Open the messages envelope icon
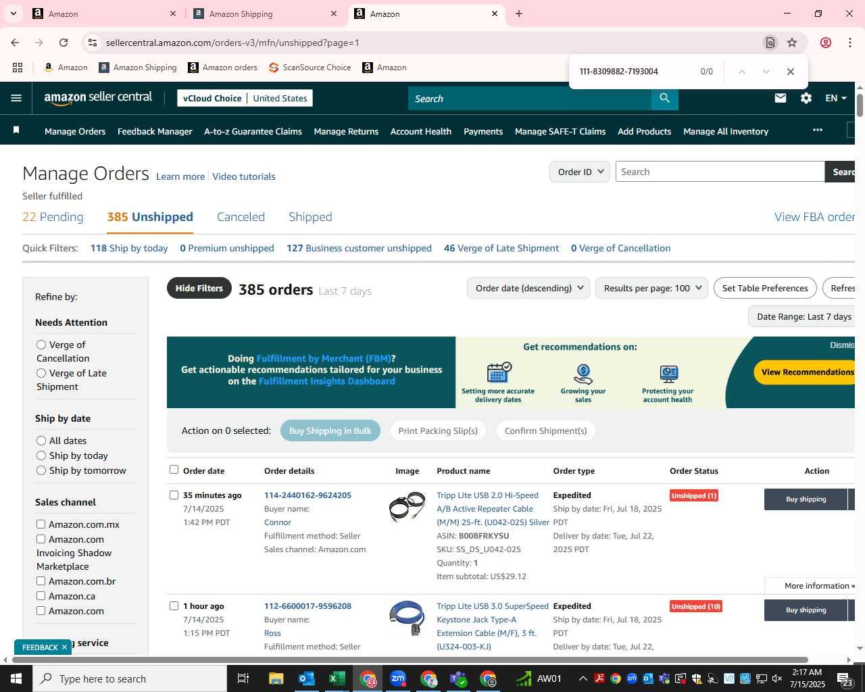Image resolution: width=865 pixels, height=692 pixels. [781, 98]
